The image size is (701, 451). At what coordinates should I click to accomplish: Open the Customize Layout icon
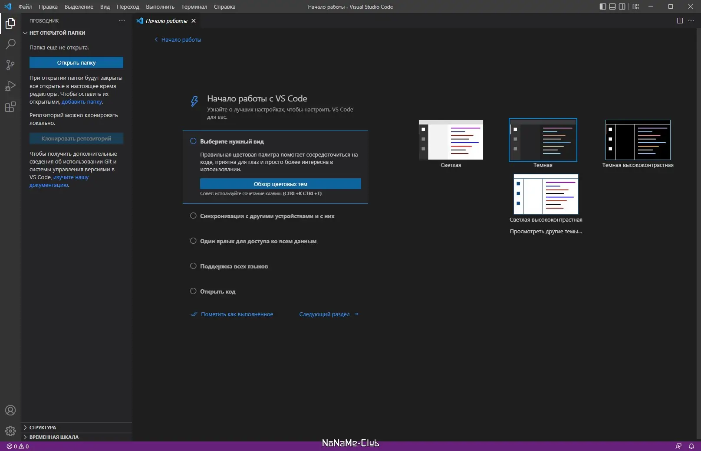click(x=635, y=7)
